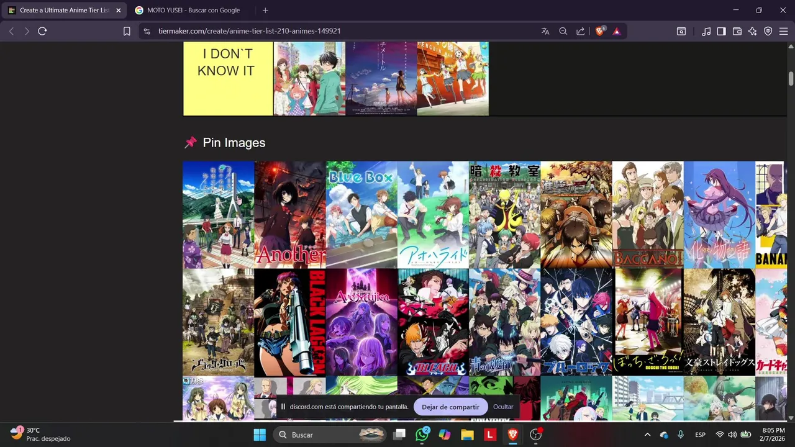Select the Blue Exorcist poster
The image size is (795, 447).
504,322
